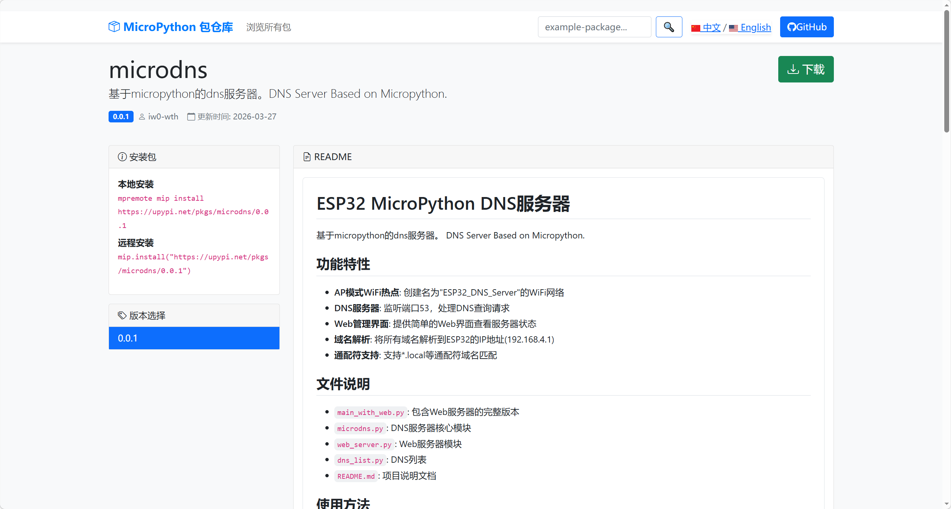Click the magnifier search button
Screen dimensions: 951x509
(x=669, y=27)
